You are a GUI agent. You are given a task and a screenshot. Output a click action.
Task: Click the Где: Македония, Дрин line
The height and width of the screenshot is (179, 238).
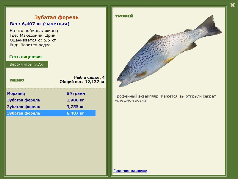click(x=32, y=36)
